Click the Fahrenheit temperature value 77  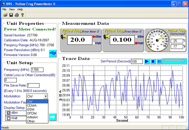coord(177,47)
